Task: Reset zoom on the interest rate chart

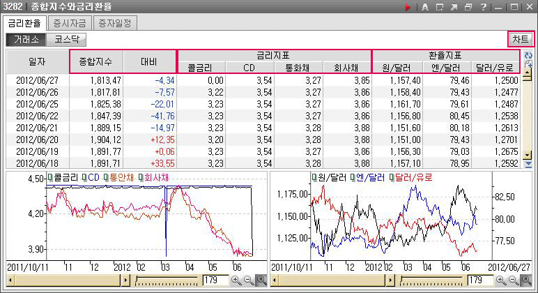Action: pos(261,280)
